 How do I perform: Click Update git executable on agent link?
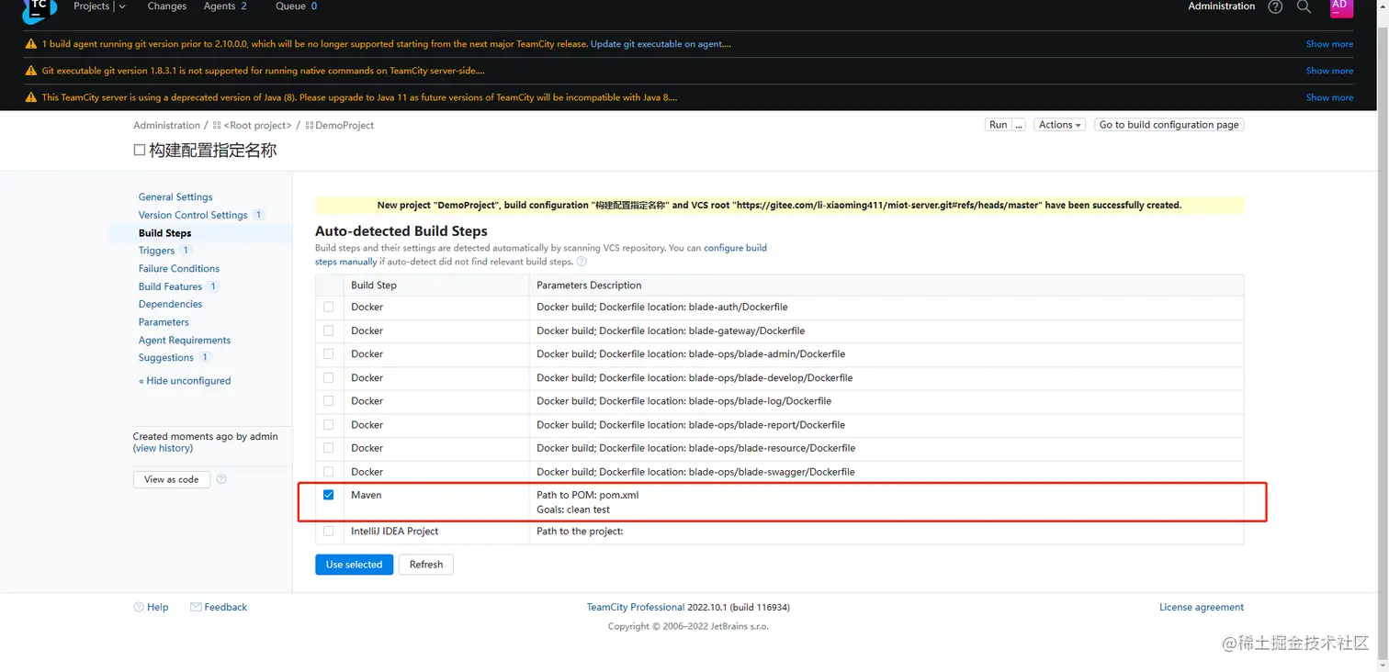point(661,44)
